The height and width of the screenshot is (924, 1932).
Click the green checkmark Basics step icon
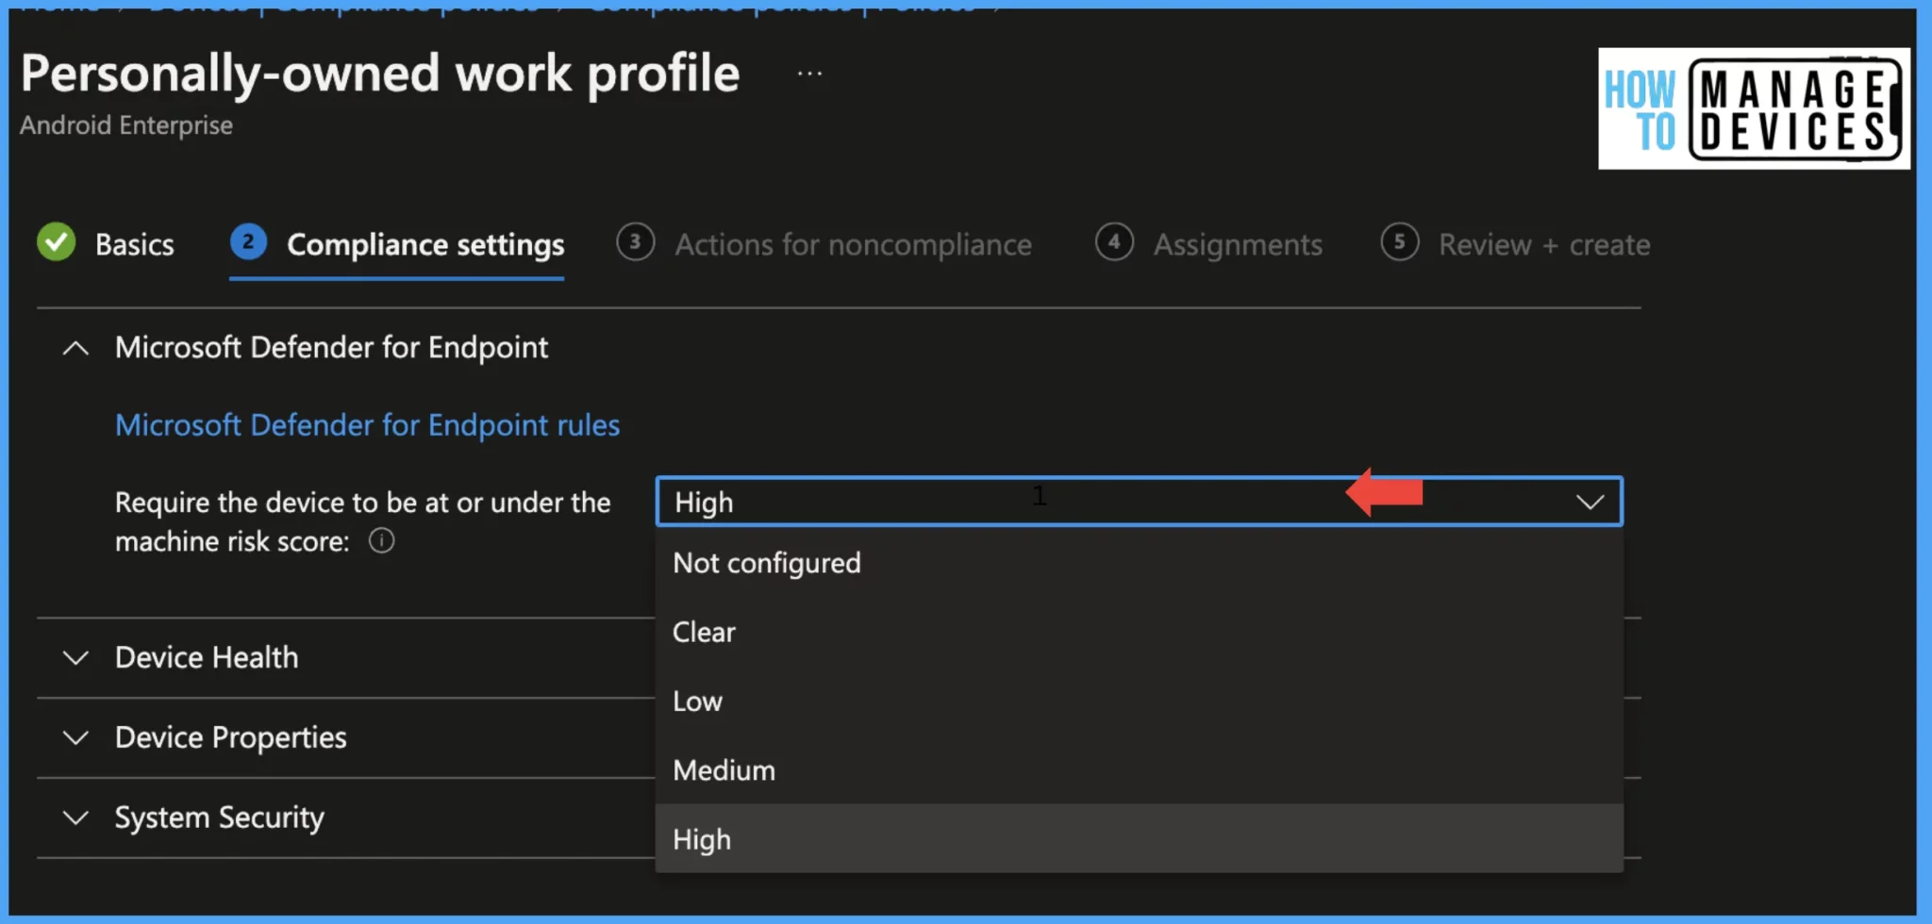click(57, 242)
